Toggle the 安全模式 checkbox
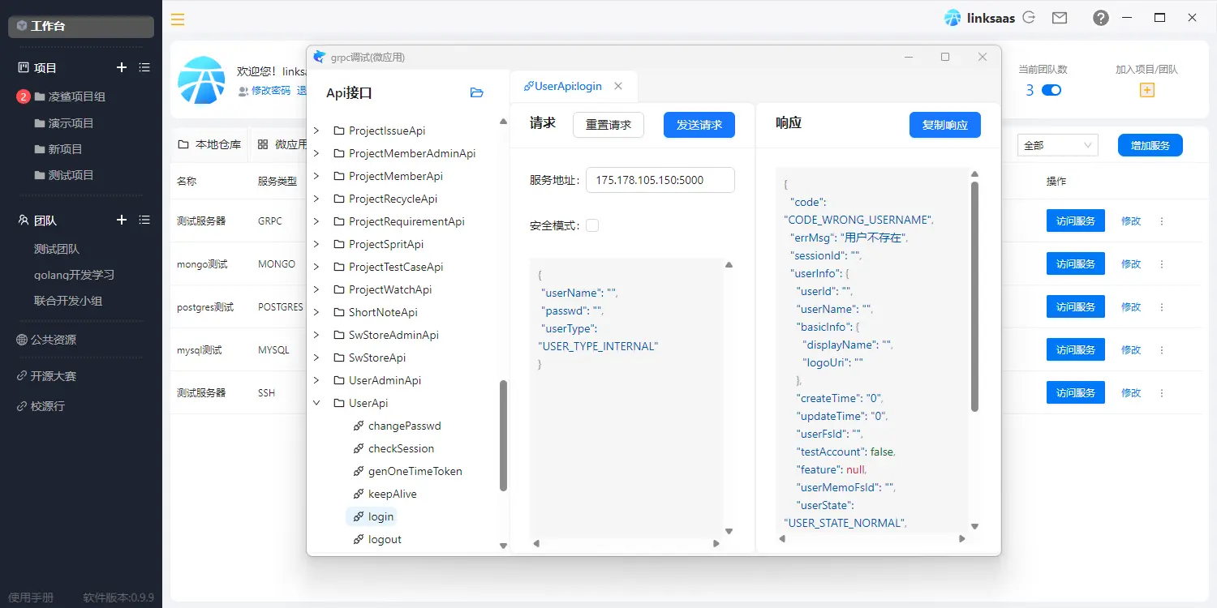This screenshot has height=608, width=1217. coord(592,225)
